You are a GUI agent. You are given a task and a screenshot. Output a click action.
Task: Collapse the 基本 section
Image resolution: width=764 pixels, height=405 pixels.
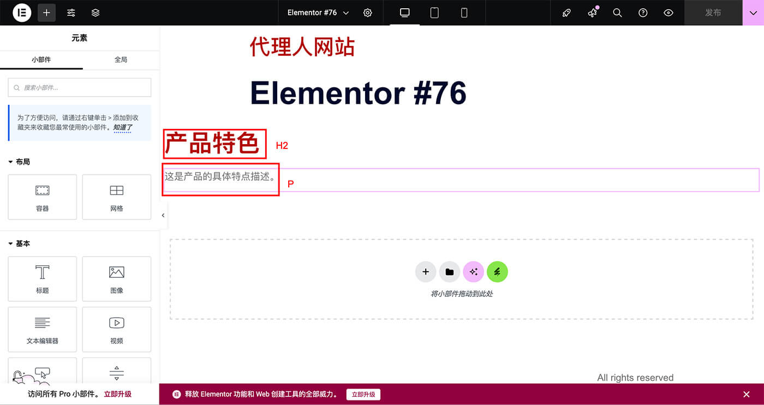pyautogui.click(x=20, y=243)
